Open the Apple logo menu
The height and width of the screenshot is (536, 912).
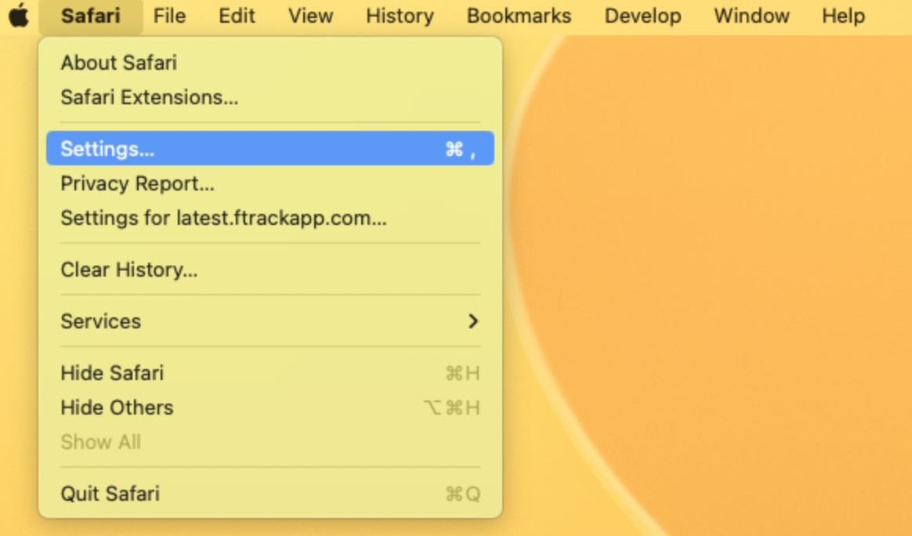click(x=19, y=16)
